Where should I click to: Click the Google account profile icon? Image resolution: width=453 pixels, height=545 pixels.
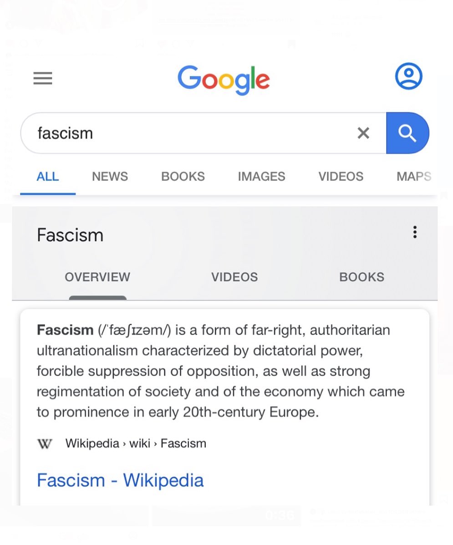[x=408, y=76]
